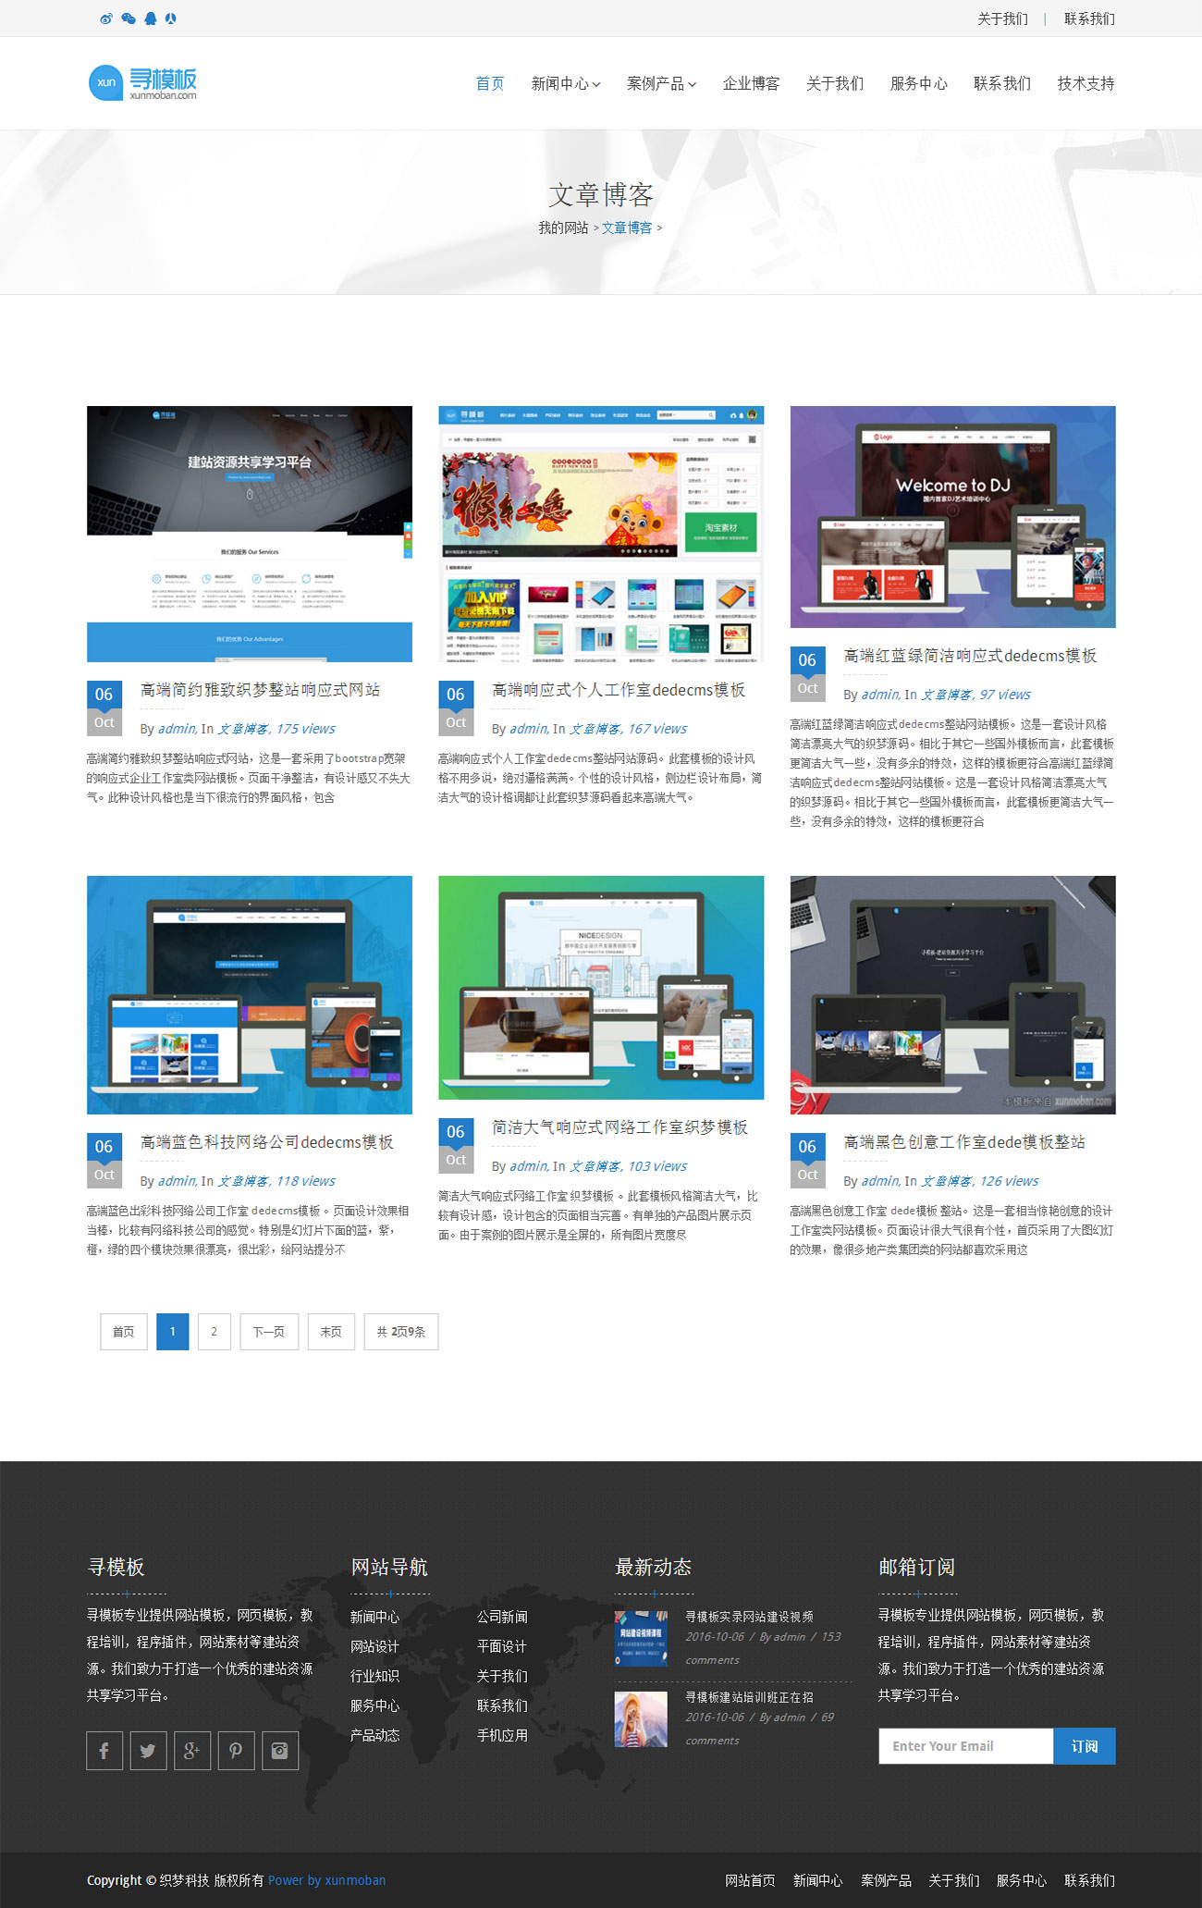Click the Pinterest icon in footer
Viewport: 1202px width, 1908px height.
point(236,1750)
